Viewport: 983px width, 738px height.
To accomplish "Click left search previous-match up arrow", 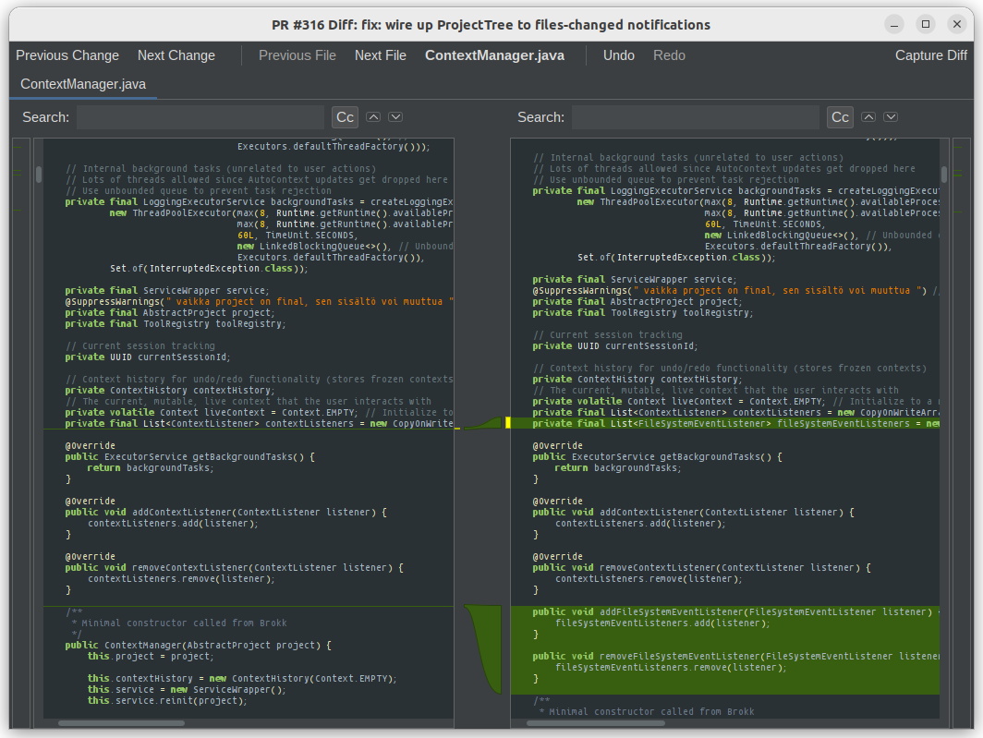I will 373,117.
